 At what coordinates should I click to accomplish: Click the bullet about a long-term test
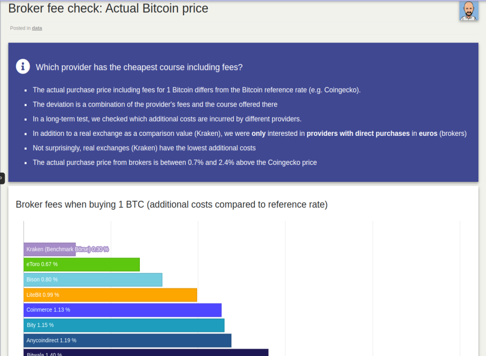tap(167, 119)
